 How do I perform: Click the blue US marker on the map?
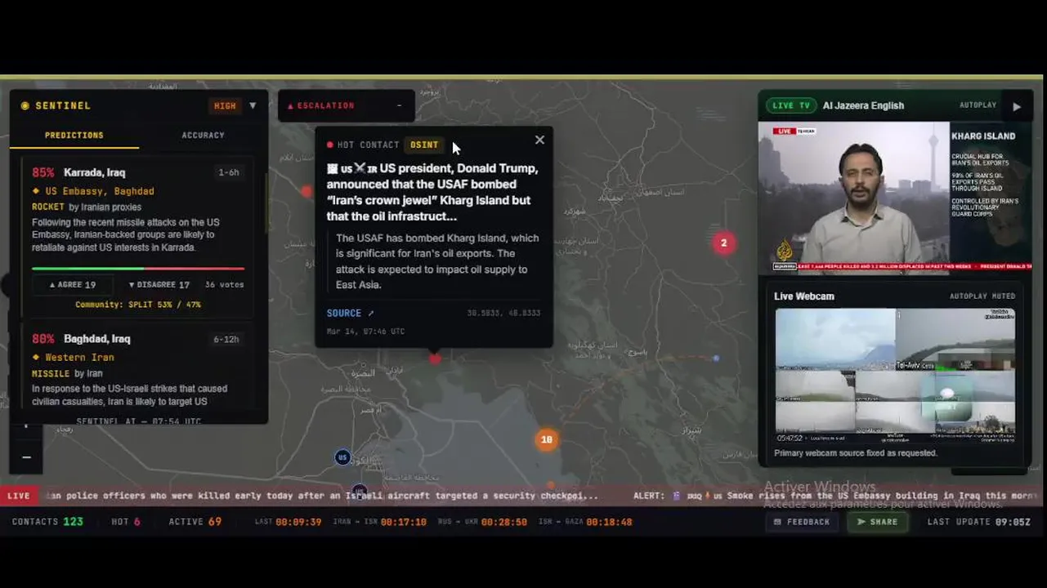pyautogui.click(x=343, y=457)
